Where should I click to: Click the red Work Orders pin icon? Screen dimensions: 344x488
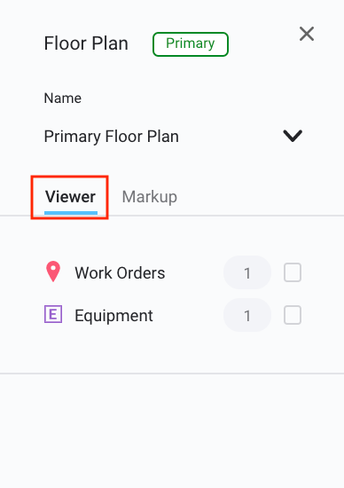click(x=53, y=272)
